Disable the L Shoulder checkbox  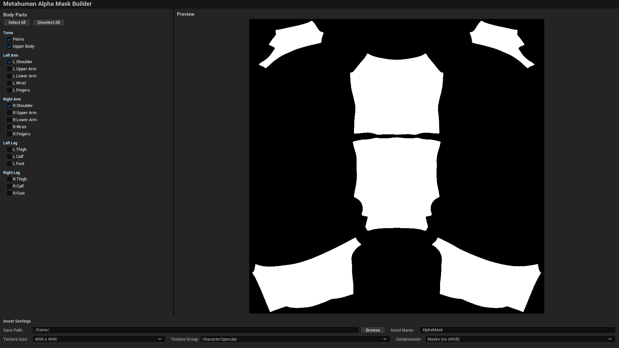9,62
